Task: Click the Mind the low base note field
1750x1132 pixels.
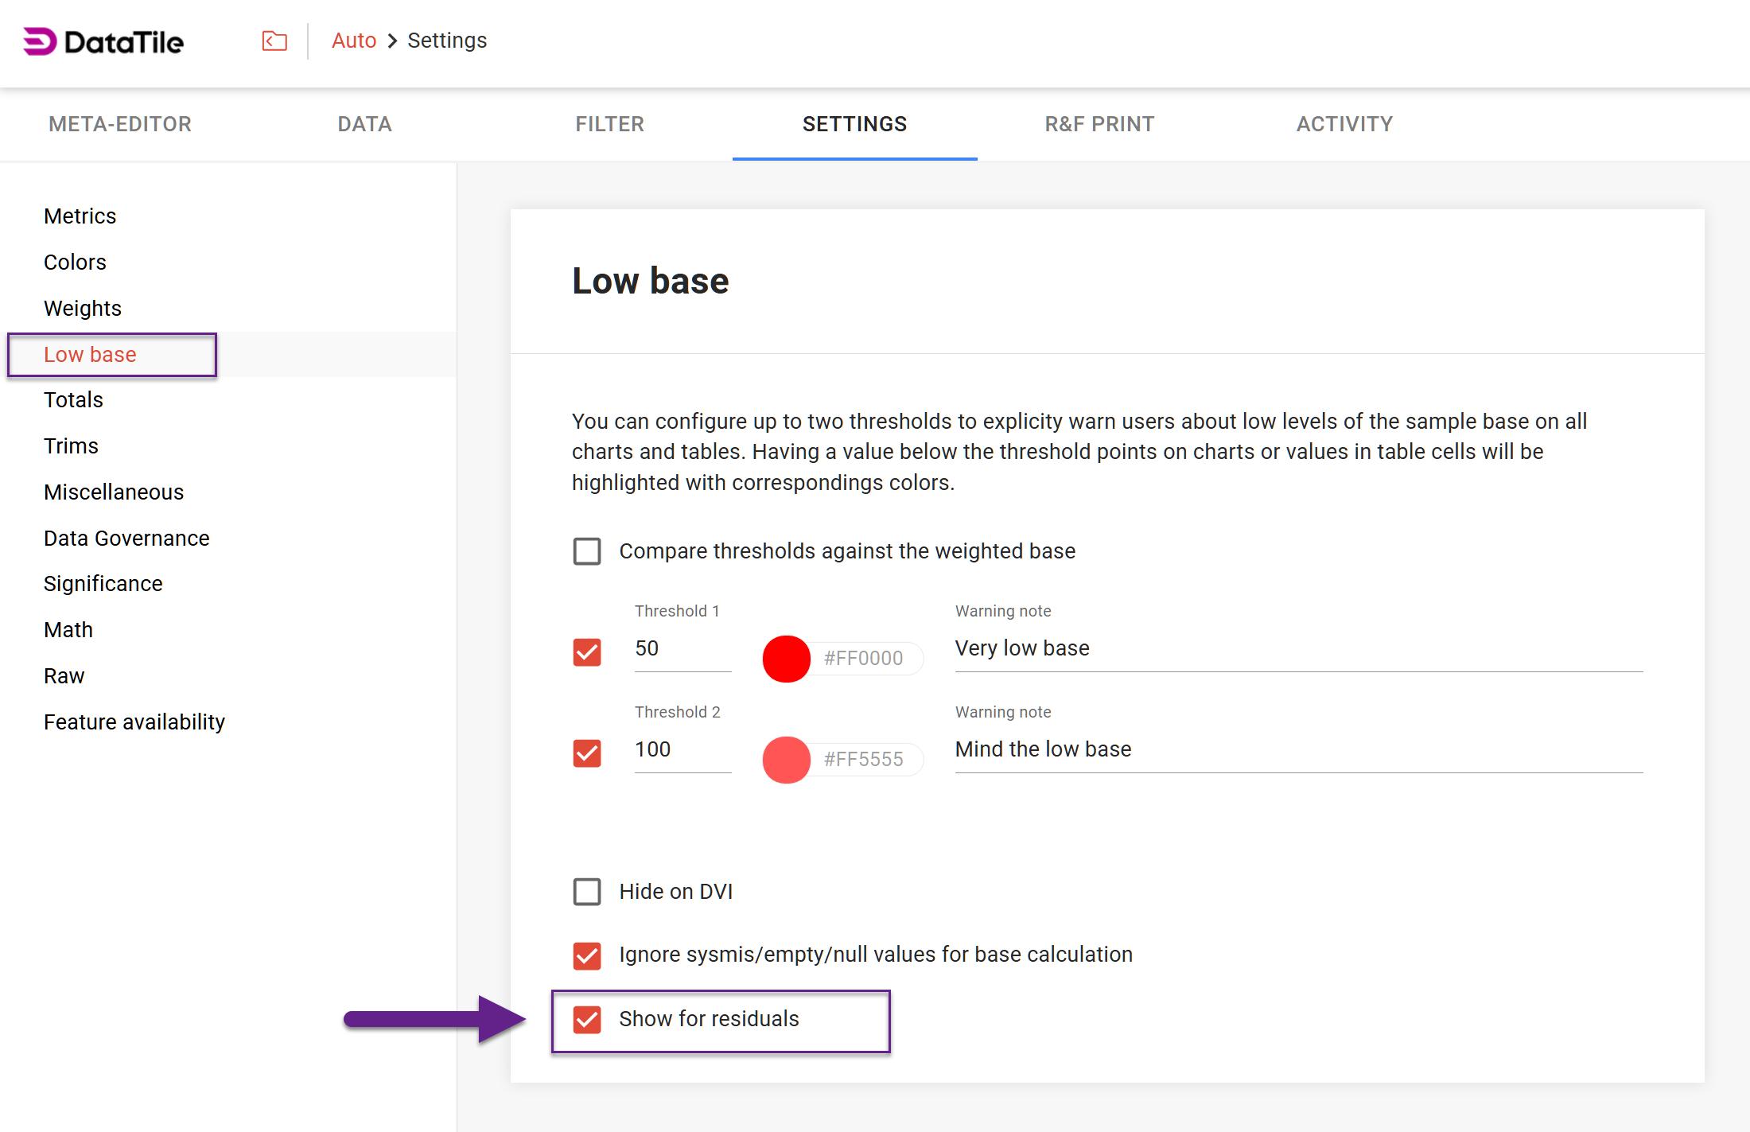Action: 1297,750
